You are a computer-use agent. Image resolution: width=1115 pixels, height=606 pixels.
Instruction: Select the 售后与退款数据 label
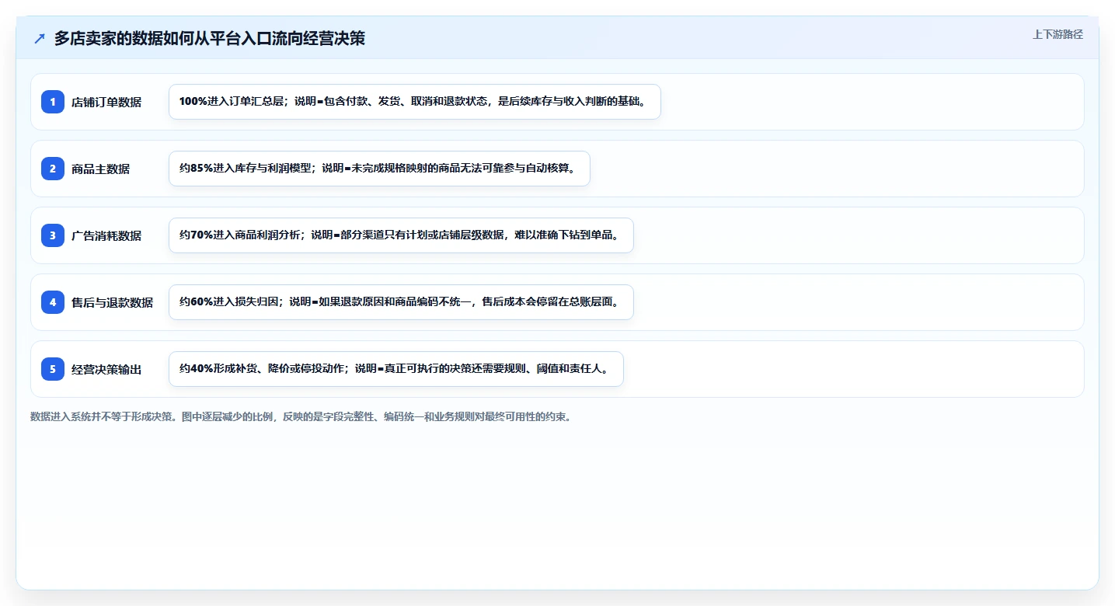pos(113,302)
